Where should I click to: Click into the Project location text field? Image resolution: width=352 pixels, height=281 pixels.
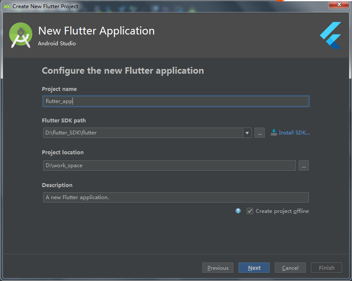point(169,165)
